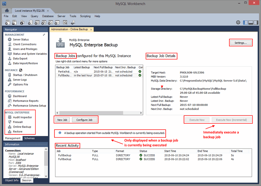Click the Execute Now button

[x=197, y=120]
